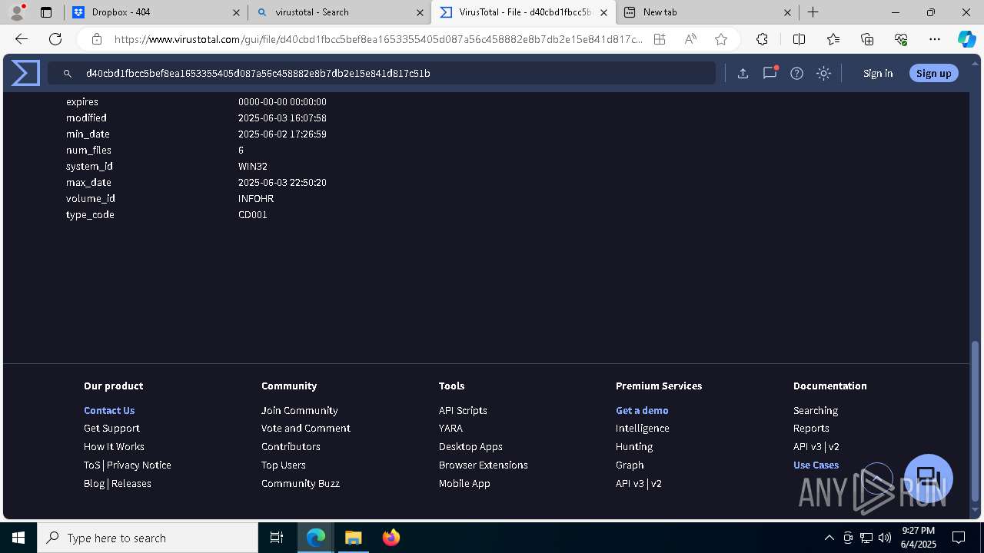Open the Join Community link

[x=300, y=410]
